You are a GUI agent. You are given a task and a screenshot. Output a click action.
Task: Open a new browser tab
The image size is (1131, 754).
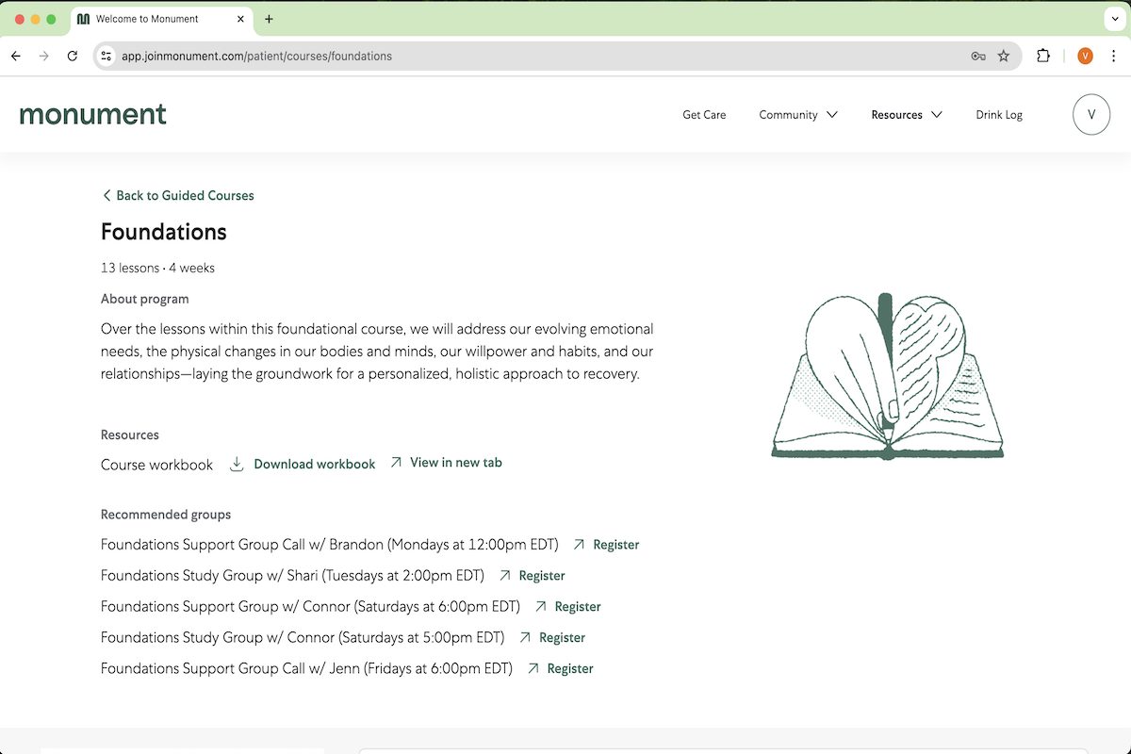point(269,19)
